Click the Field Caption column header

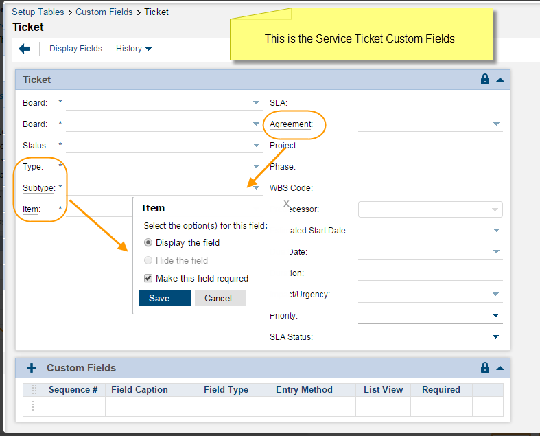tap(139, 389)
